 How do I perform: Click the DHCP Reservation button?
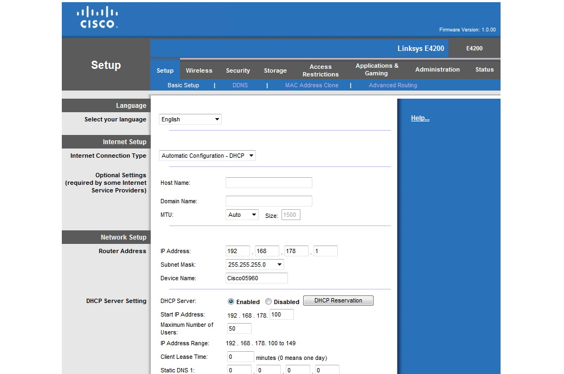(338, 300)
